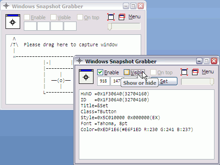
Task: Click the title bar icon of front window
Action: coord(79,61)
